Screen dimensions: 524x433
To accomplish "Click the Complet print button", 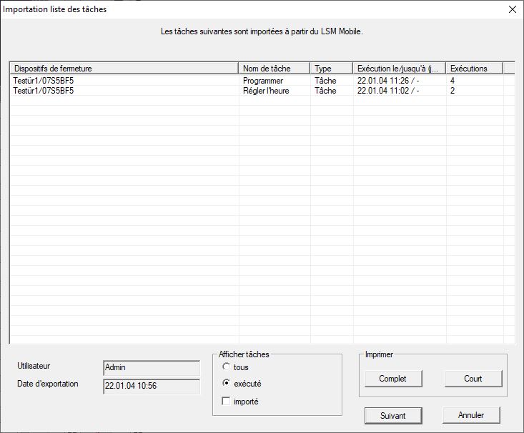I will (x=391, y=379).
